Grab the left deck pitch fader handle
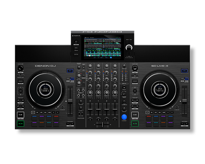Image resolution: width=205 pixels, height=164 pixels. tap(70, 101)
